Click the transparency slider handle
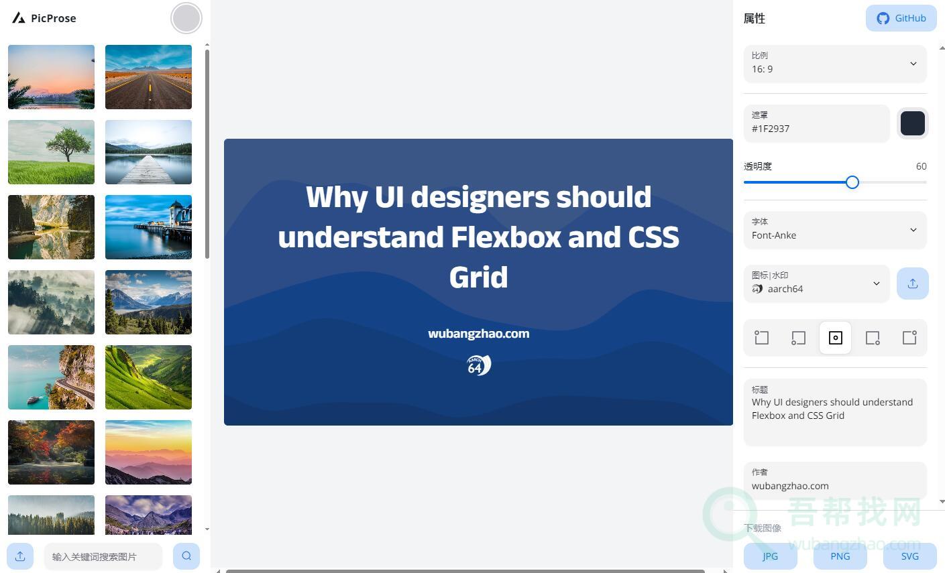945x573 pixels. tap(852, 182)
